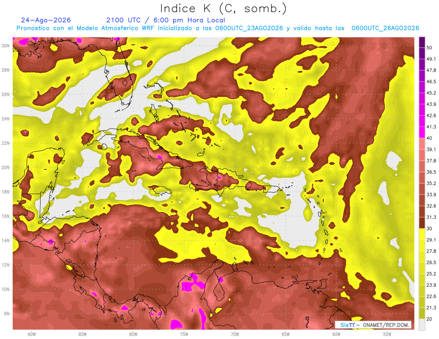Pick the dark purple swatch above 50

coord(422,42)
